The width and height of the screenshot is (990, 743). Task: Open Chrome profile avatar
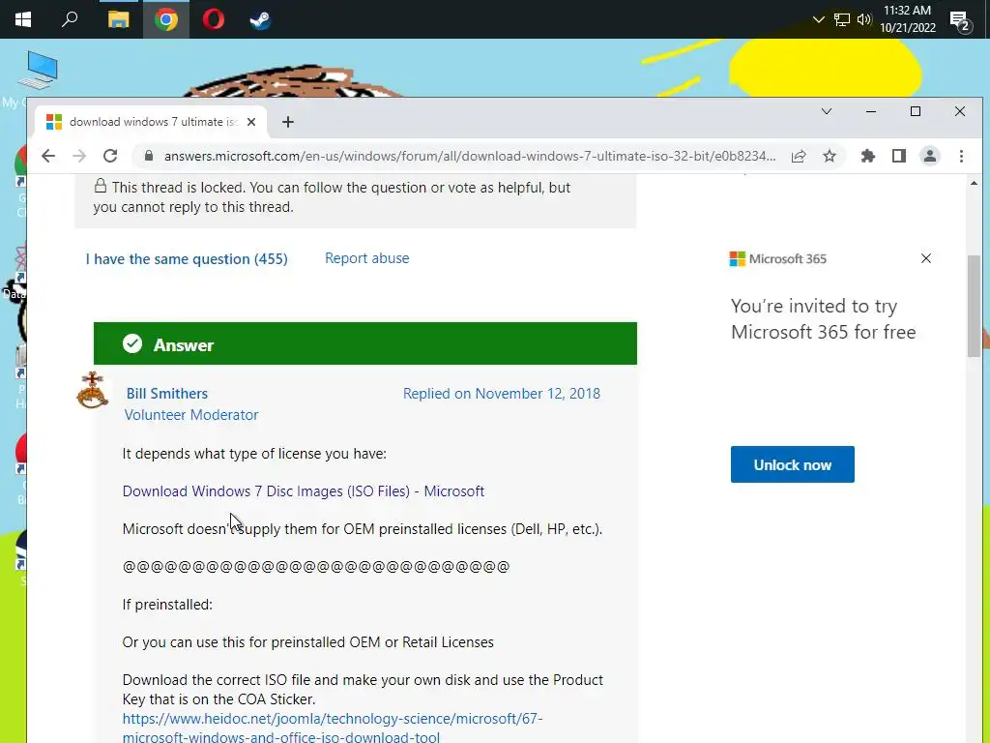tap(930, 156)
